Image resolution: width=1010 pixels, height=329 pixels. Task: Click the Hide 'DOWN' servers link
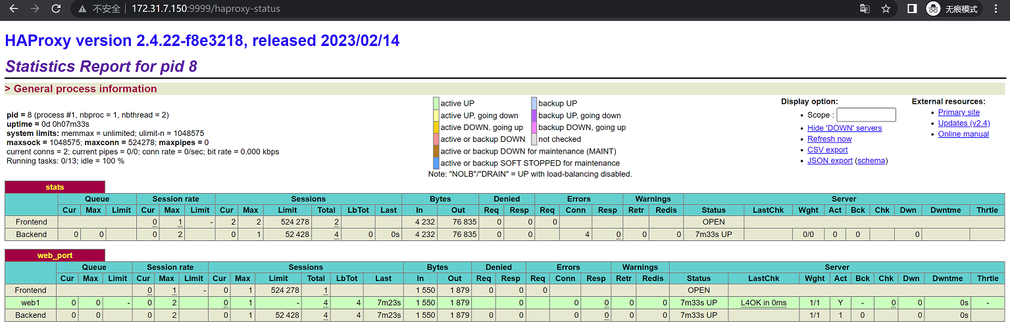[844, 128]
